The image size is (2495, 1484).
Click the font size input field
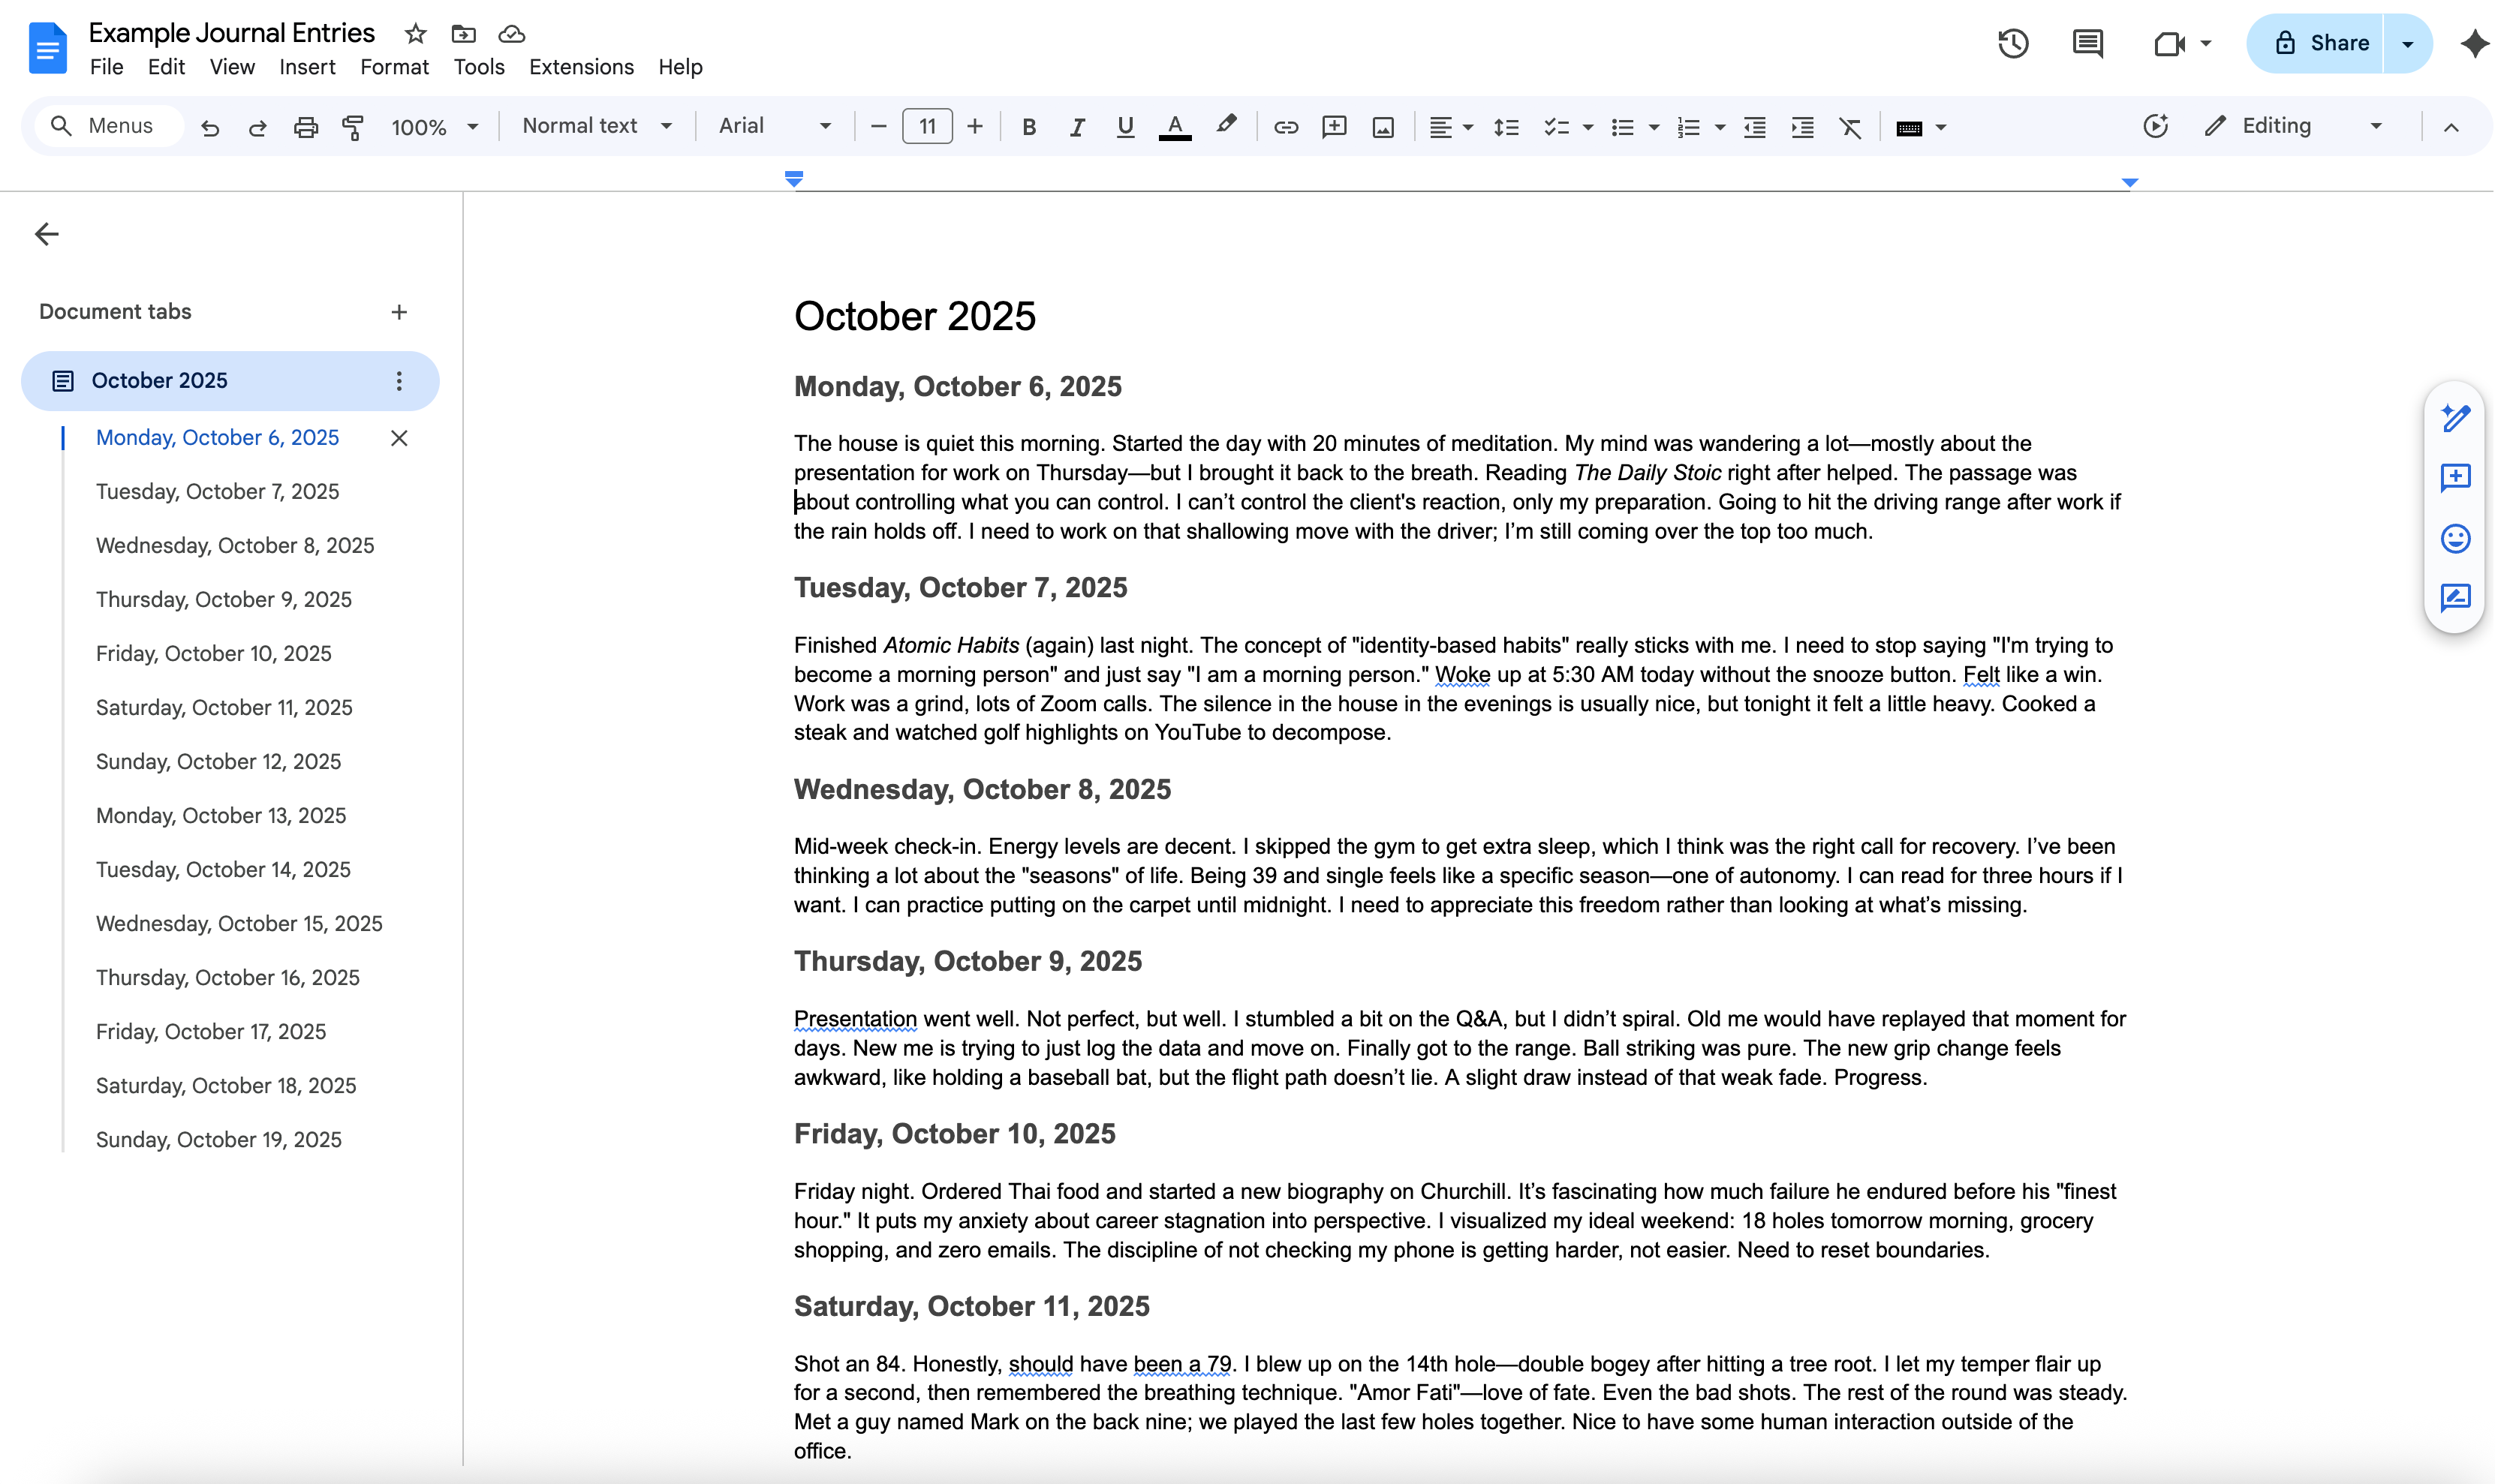pyautogui.click(x=926, y=127)
